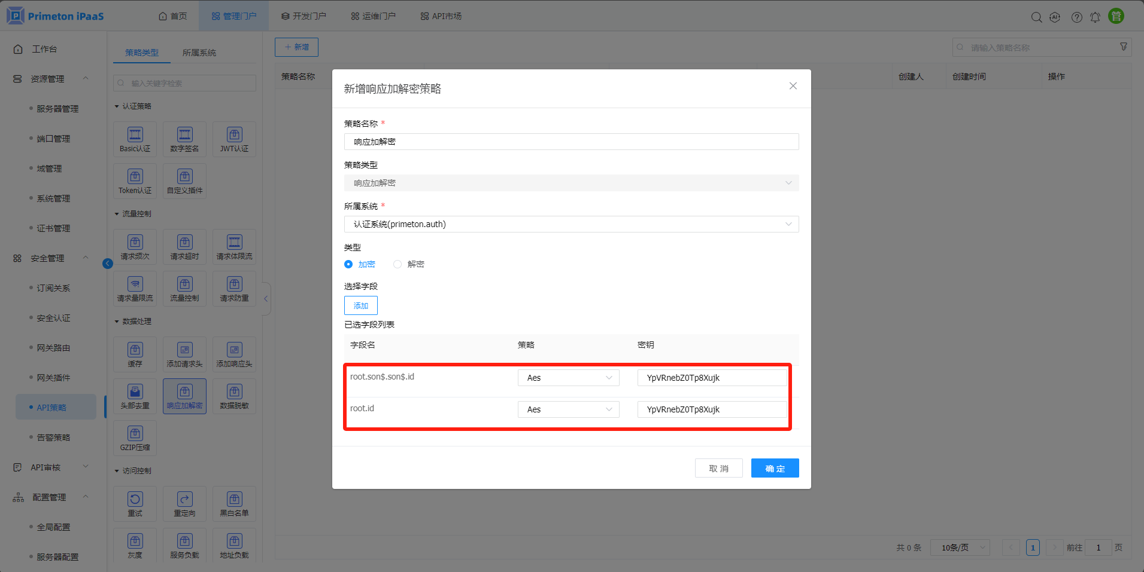Collapse the 认证策略 group
Viewport: 1144px width, 572px height.
(117, 106)
